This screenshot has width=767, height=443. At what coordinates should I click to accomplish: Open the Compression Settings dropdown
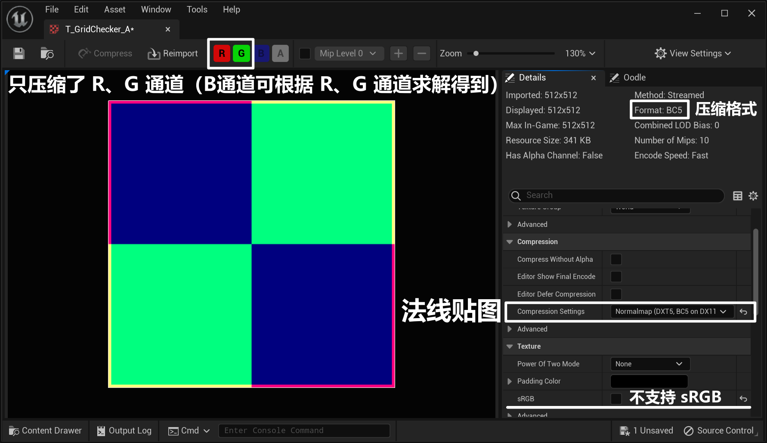(x=671, y=311)
